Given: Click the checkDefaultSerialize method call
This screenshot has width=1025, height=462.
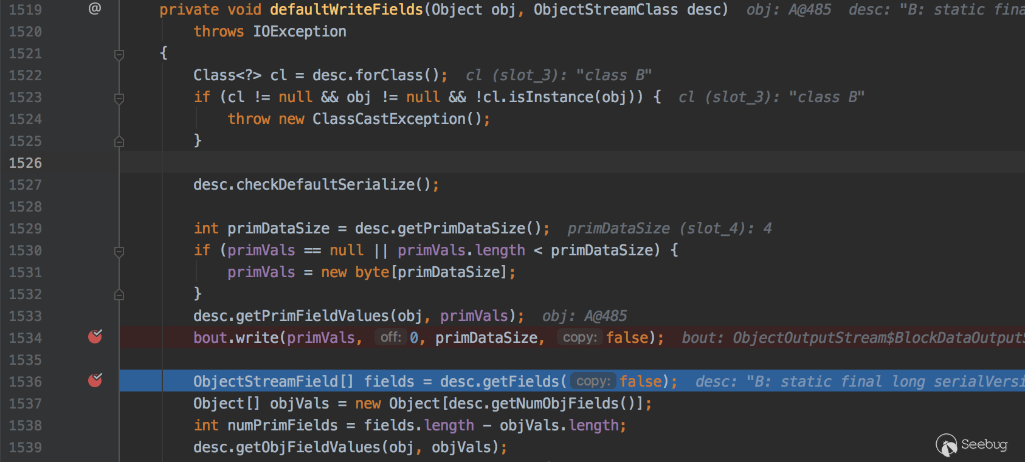Looking at the screenshot, I should (325, 185).
